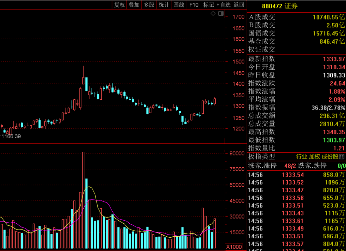This screenshot has width=346, height=251.
Task: Click the 指数振幅 value 36.38/2.78%
Action: pos(328,108)
